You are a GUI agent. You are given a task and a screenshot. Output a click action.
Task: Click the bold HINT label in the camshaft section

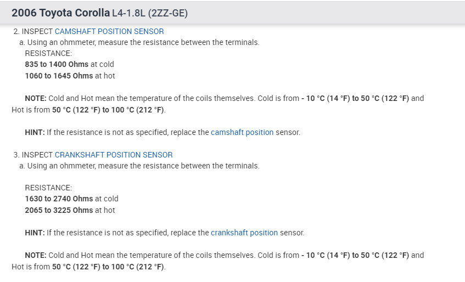click(x=35, y=132)
